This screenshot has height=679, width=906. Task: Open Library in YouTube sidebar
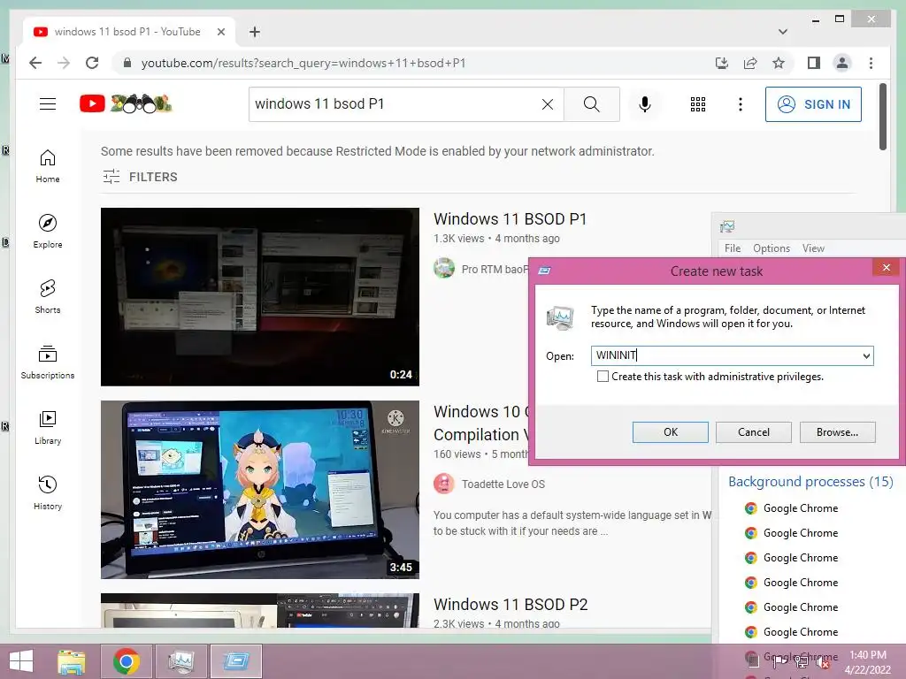tap(48, 427)
